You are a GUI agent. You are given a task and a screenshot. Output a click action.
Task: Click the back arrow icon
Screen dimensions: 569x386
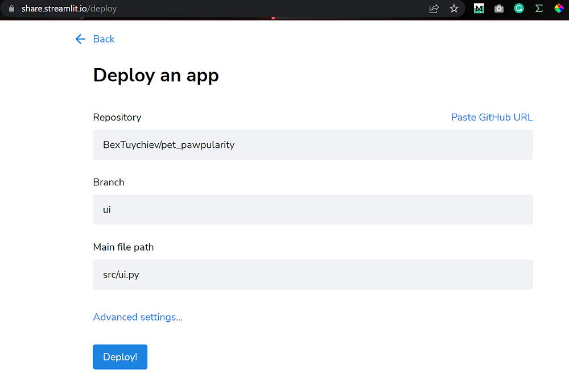coord(80,39)
